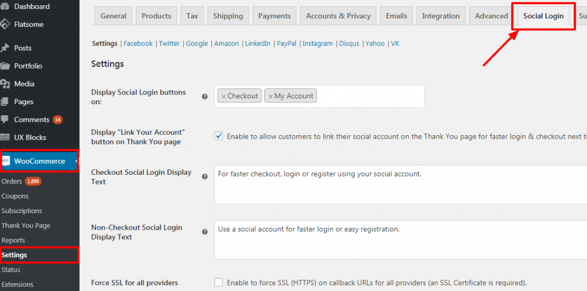The image size is (587, 291).
Task: Switch to Accounts & Privacy tab
Action: pyautogui.click(x=338, y=15)
